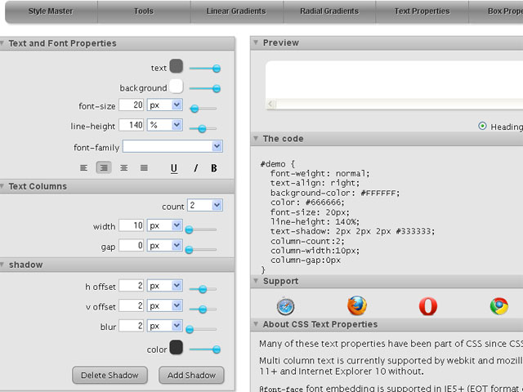Image resolution: width=523 pixels, height=392 pixels.
Task: Click the 'color: #666666;' code line
Action: click(307, 203)
